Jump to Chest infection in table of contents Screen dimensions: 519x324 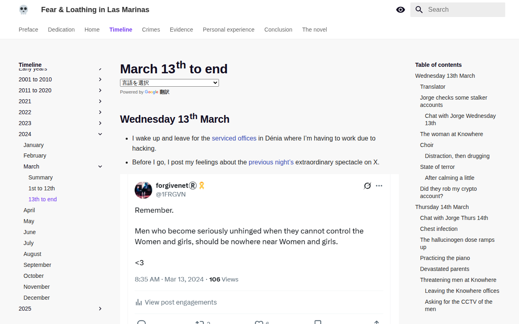tap(439, 229)
